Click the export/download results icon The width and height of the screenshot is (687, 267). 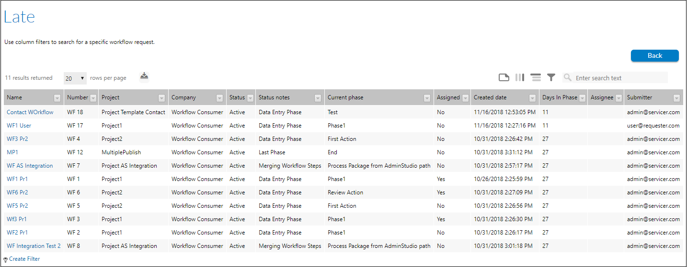pyautogui.click(x=144, y=76)
